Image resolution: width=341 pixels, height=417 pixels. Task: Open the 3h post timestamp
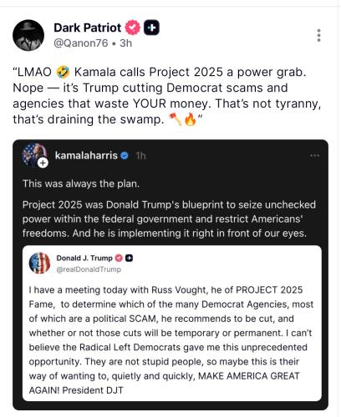click(125, 43)
